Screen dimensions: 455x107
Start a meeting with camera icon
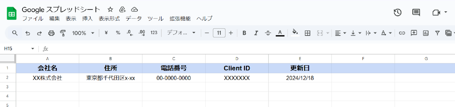coord(436,12)
